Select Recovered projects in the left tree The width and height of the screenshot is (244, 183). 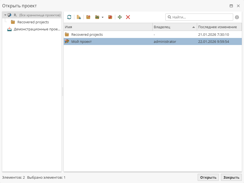tap(33, 22)
